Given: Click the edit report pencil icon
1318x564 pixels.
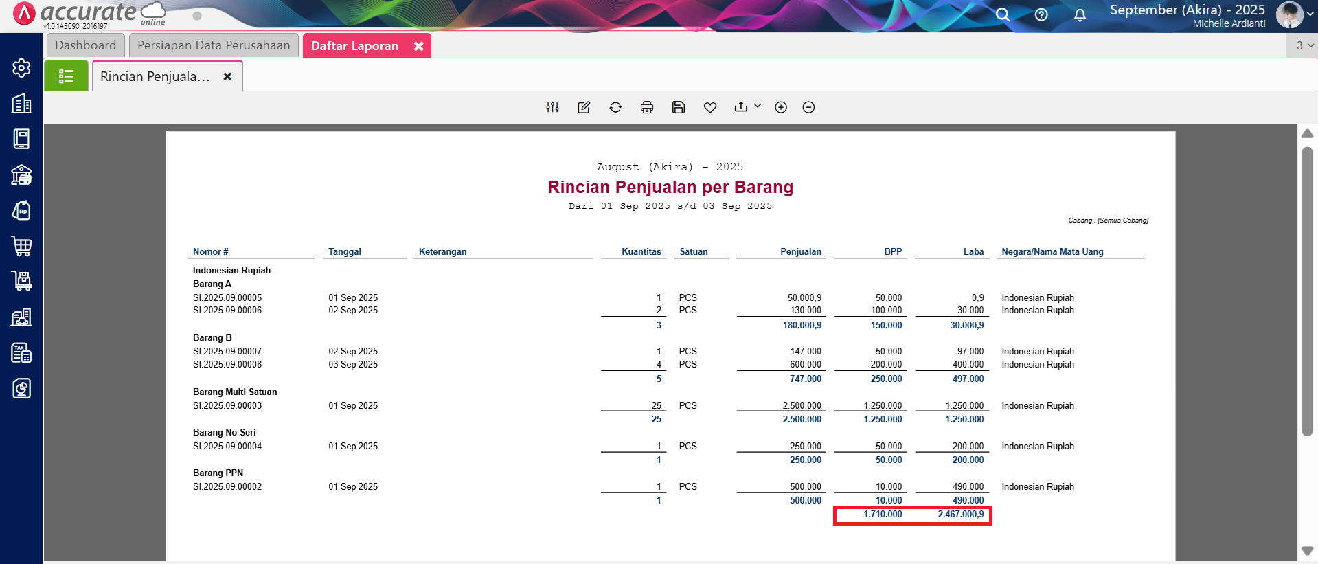Looking at the screenshot, I should (x=584, y=107).
